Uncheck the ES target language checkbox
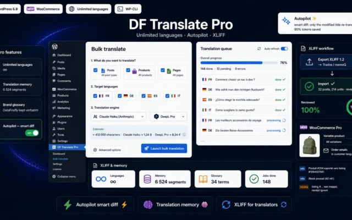 point(144,96)
